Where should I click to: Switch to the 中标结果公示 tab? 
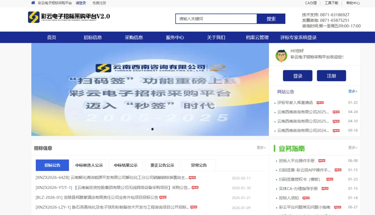[126, 165]
